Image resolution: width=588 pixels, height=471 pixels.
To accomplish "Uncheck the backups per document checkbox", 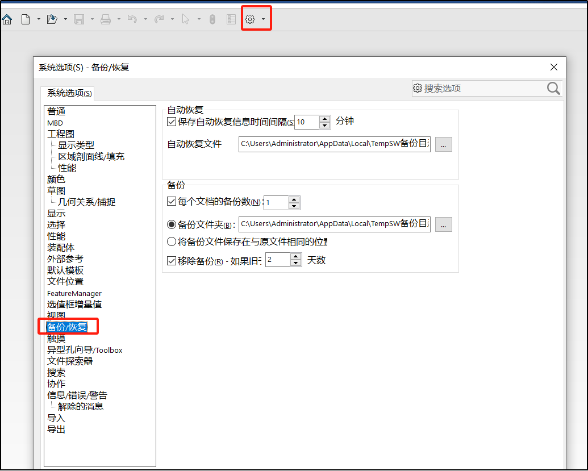I will (172, 201).
